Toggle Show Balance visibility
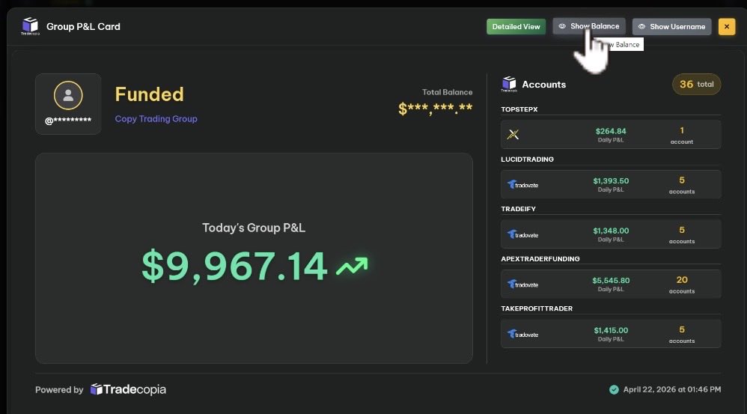This screenshot has height=414, width=747. click(589, 26)
